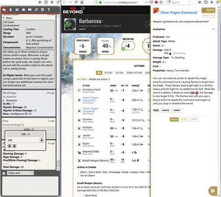221x197 pixels.
Task: Open the Playlists music note icon
Action: click(x=36, y=10)
